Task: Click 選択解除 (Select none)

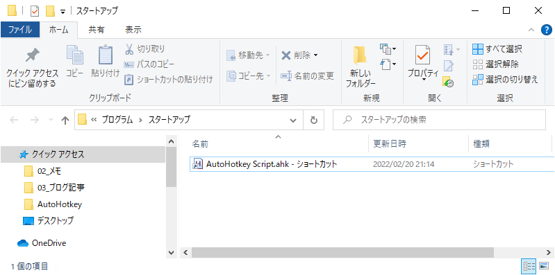Action: (495, 64)
